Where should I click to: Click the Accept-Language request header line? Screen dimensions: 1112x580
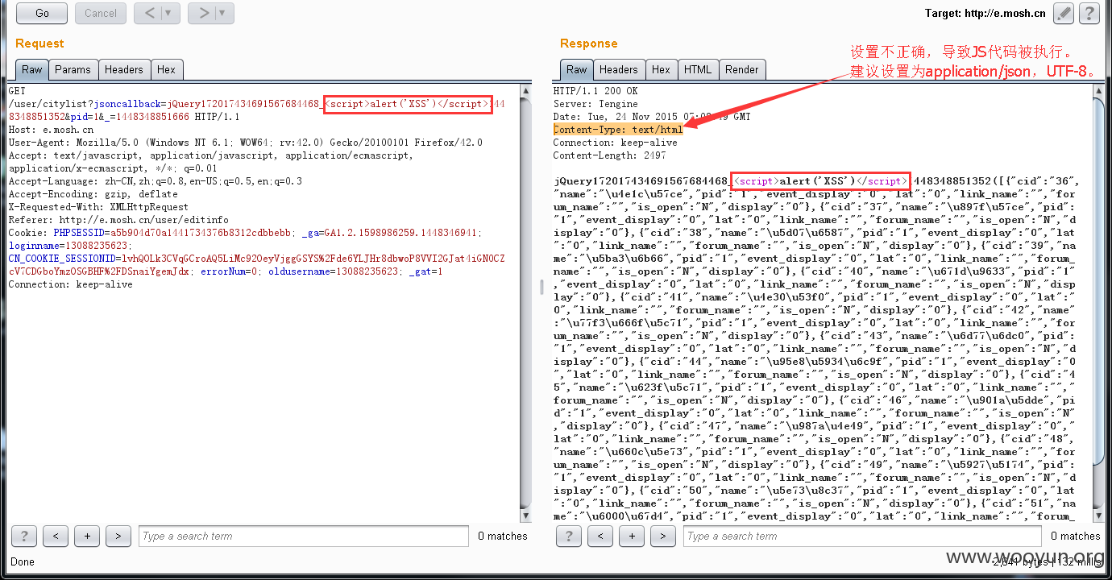[x=156, y=181]
